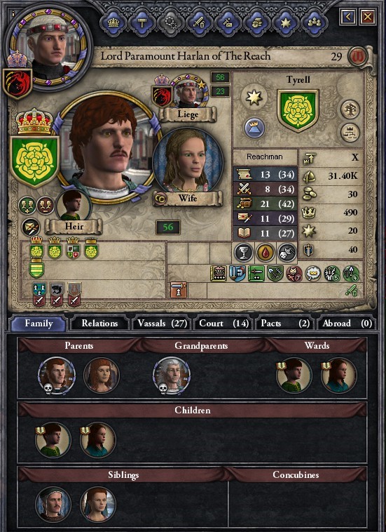Open the star Religion icon in top bar
Screen dimensions: 386x532
(286, 23)
